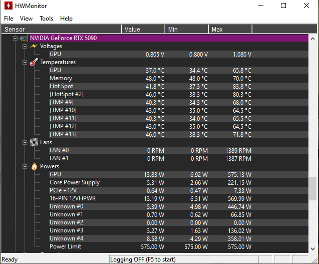The image size is (319, 264).
Task: Click the 1.080 V max voltage value
Action: pos(242,55)
